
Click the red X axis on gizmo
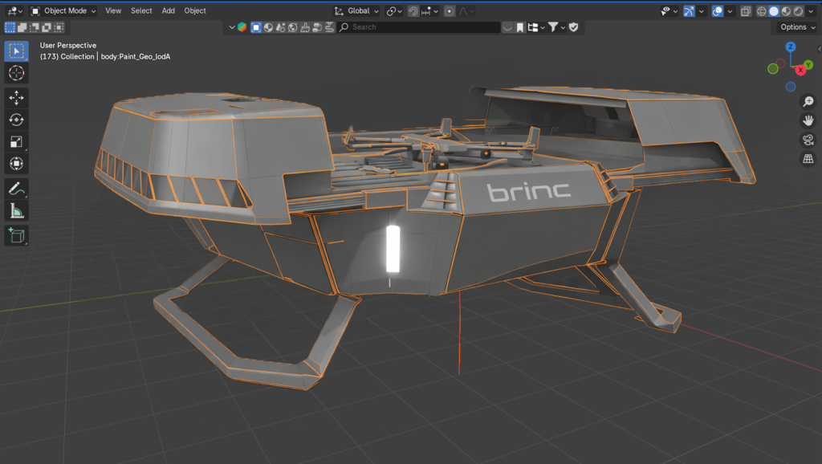click(800, 71)
